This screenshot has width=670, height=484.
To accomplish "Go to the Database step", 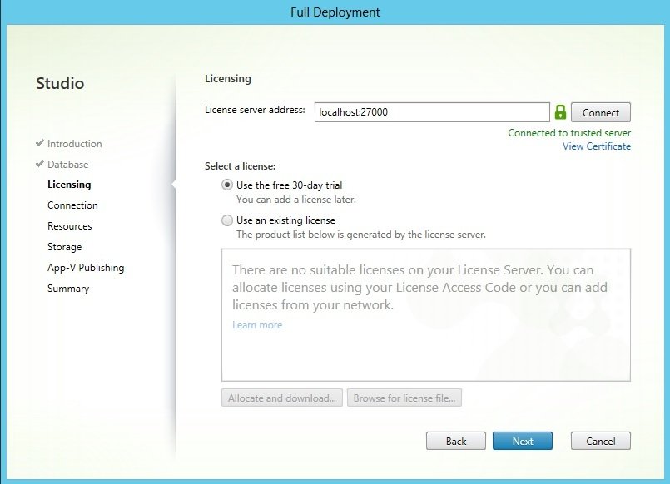I will (67, 165).
